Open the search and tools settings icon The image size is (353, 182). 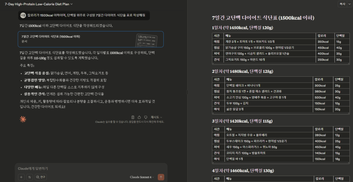(x=30, y=177)
